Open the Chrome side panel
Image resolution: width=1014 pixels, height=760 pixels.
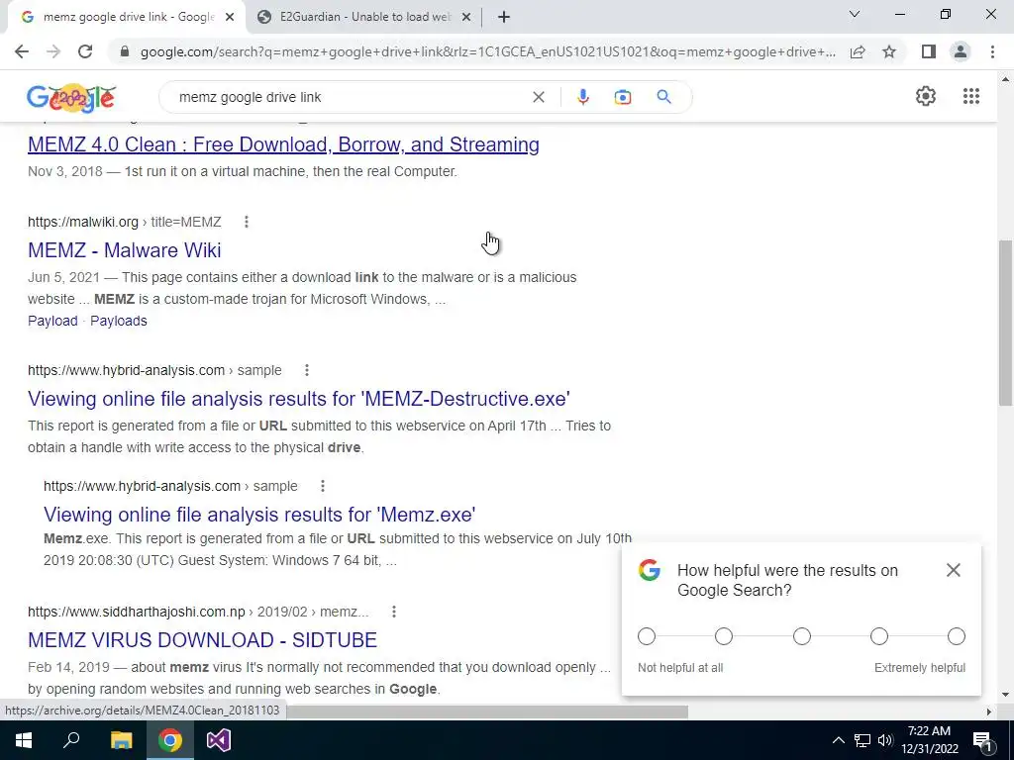929,51
